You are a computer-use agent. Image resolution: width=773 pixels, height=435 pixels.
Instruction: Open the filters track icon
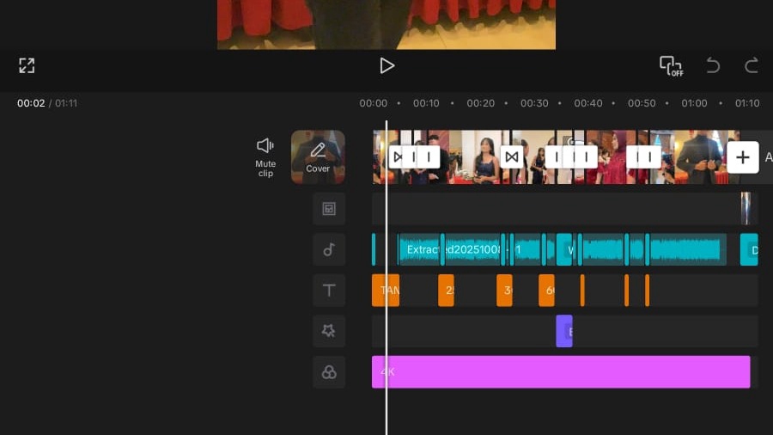[x=329, y=372]
